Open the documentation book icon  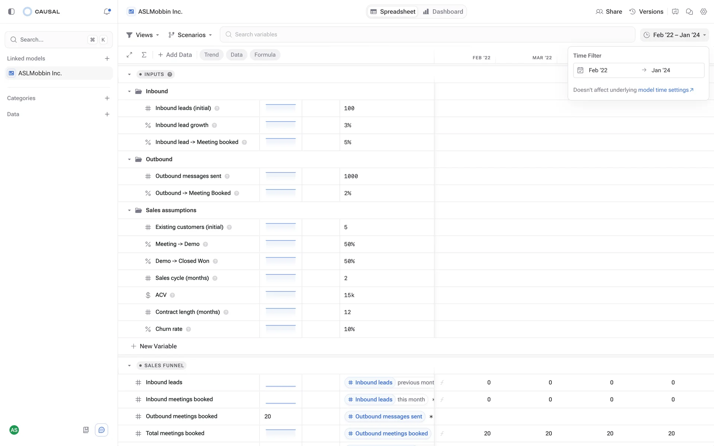[86, 430]
